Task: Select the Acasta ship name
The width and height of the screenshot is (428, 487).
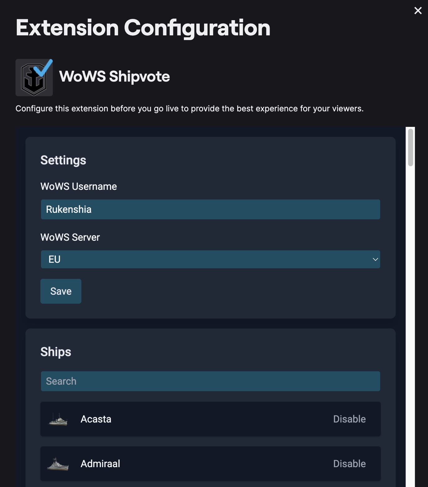Action: coord(96,419)
